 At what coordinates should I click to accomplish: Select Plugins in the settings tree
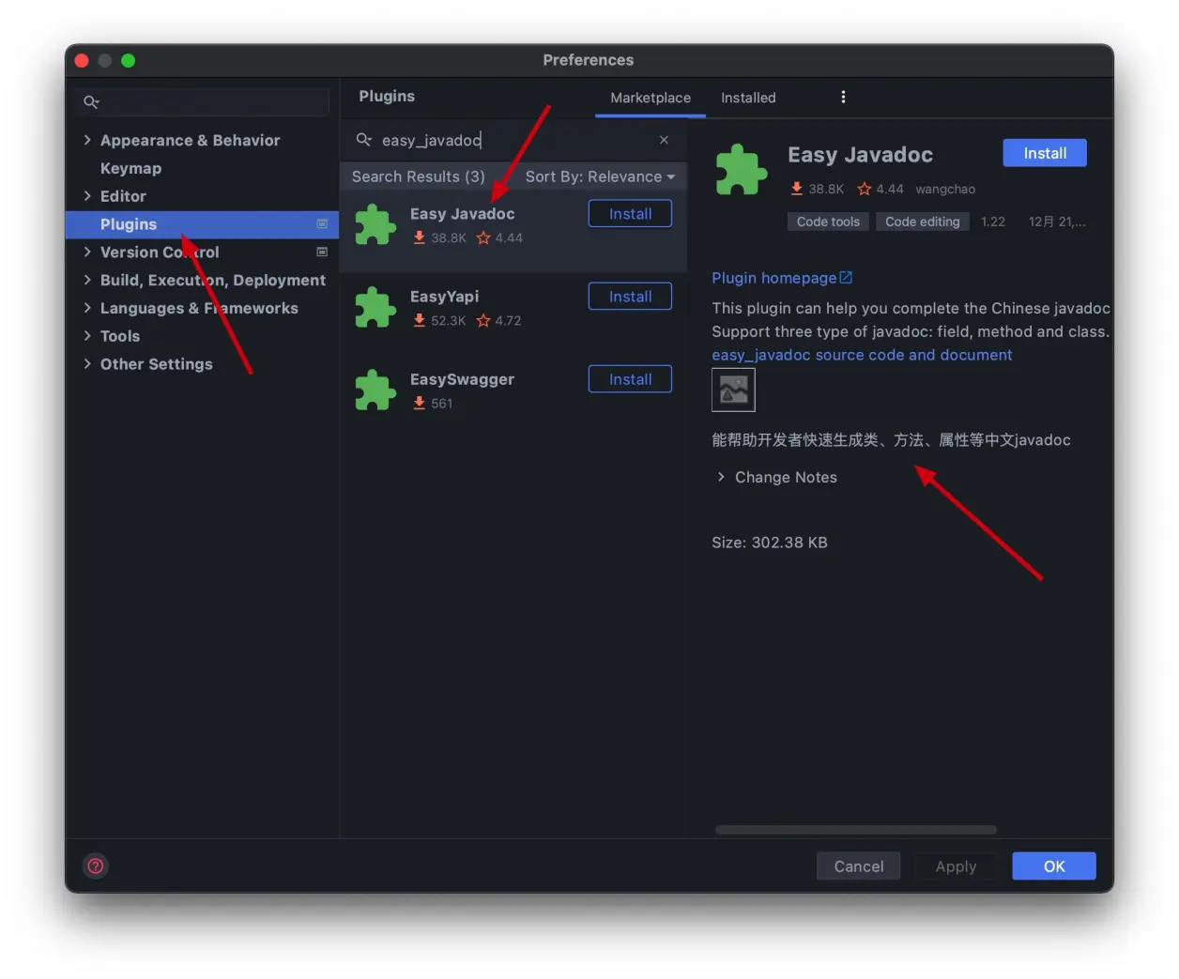pyautogui.click(x=202, y=224)
